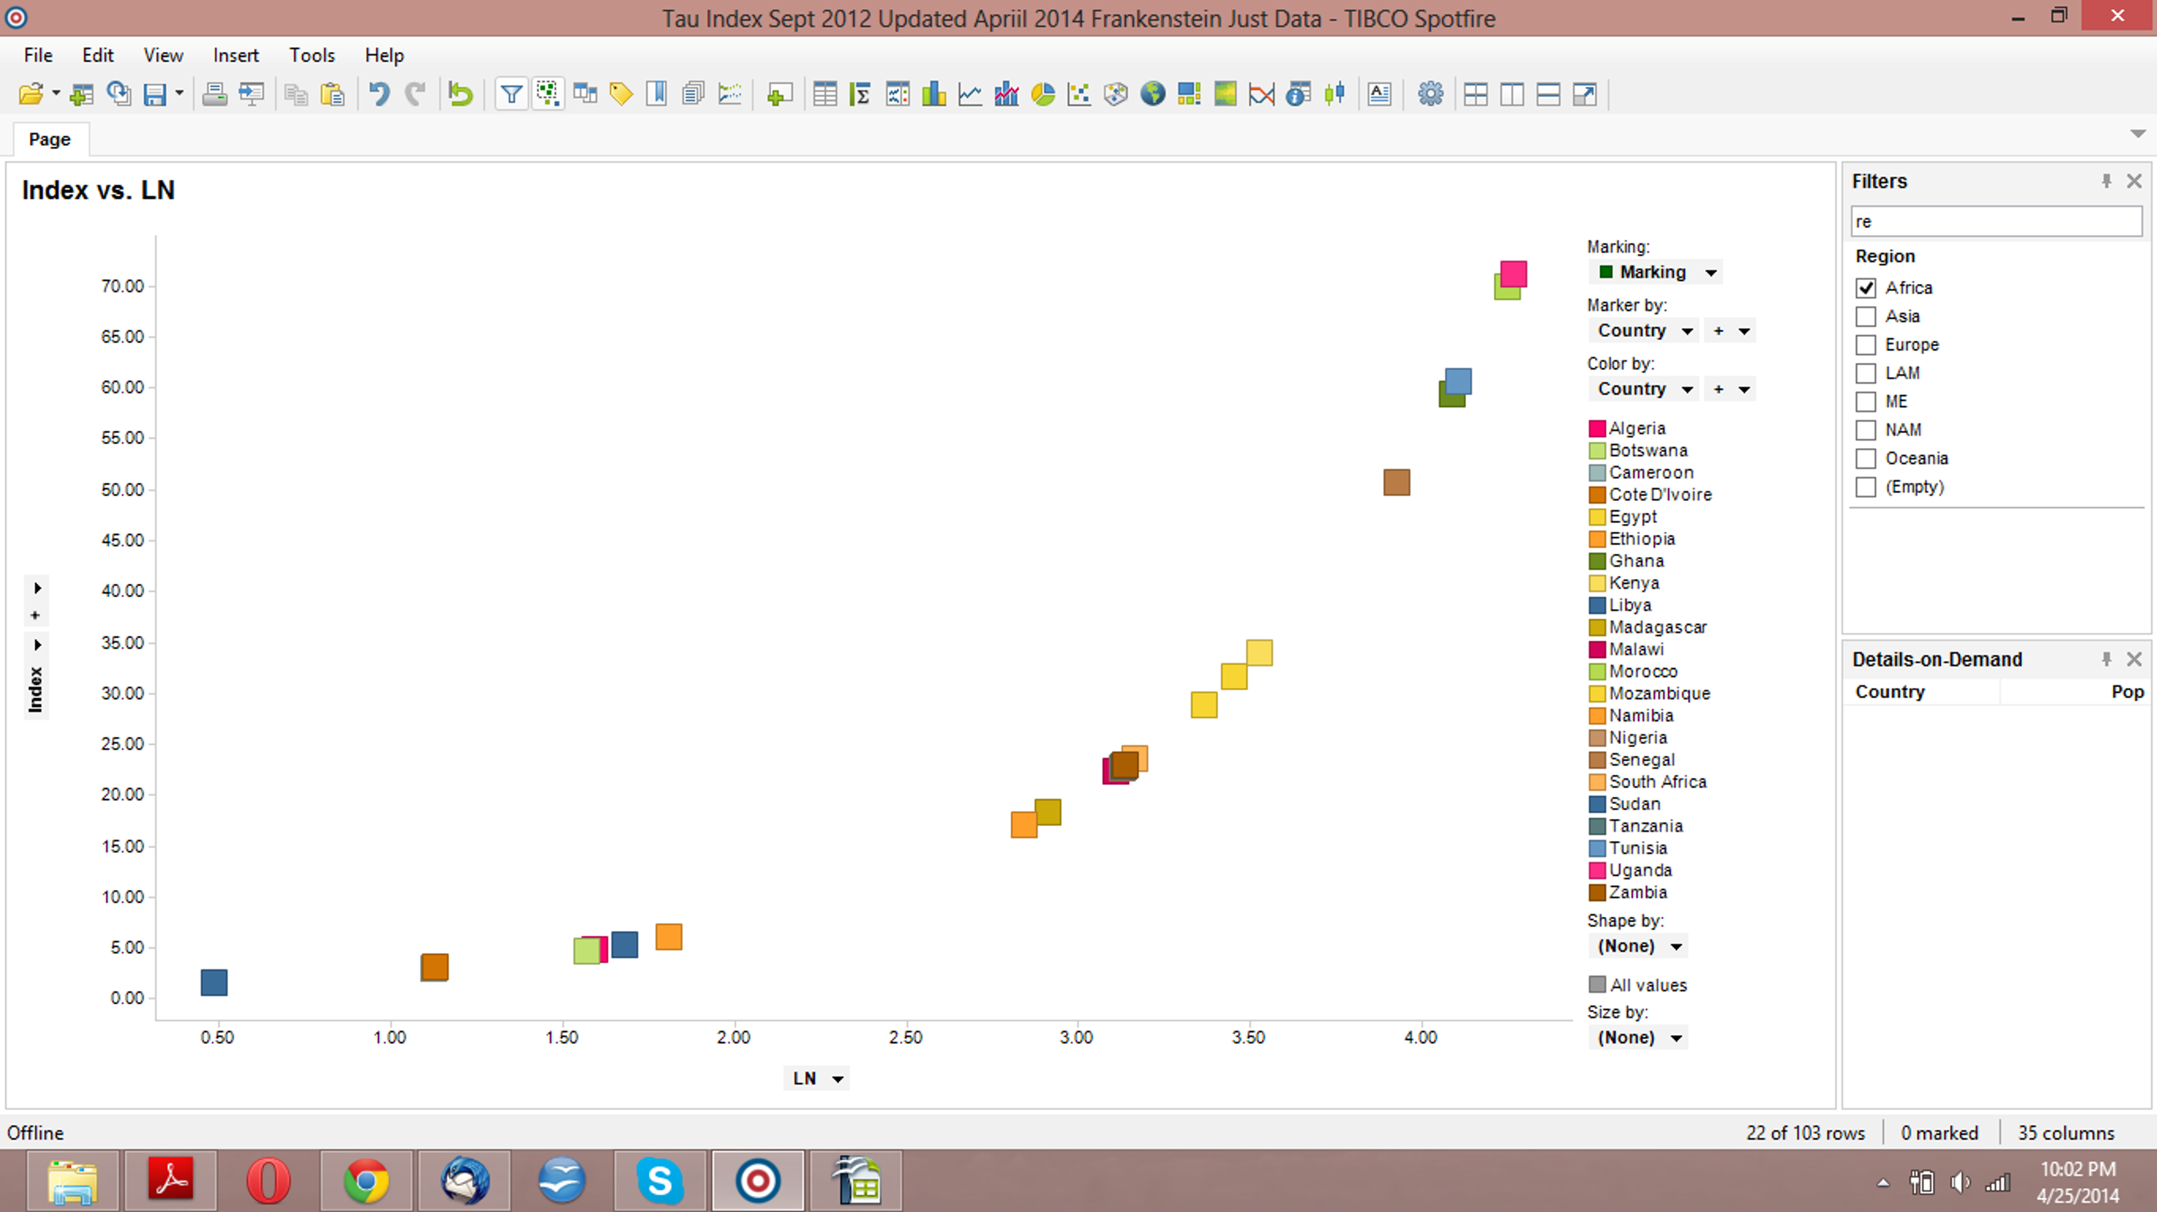Click the Undo arrow icon
The image size is (2157, 1212).
(379, 94)
